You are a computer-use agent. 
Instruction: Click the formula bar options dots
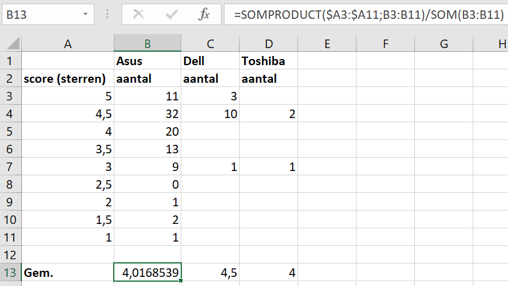coord(107,15)
